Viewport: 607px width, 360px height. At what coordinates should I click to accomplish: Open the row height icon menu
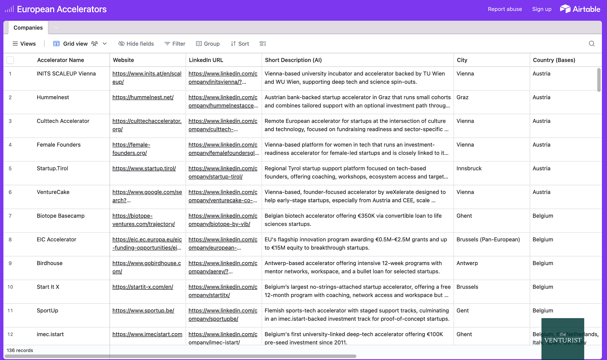click(x=263, y=44)
